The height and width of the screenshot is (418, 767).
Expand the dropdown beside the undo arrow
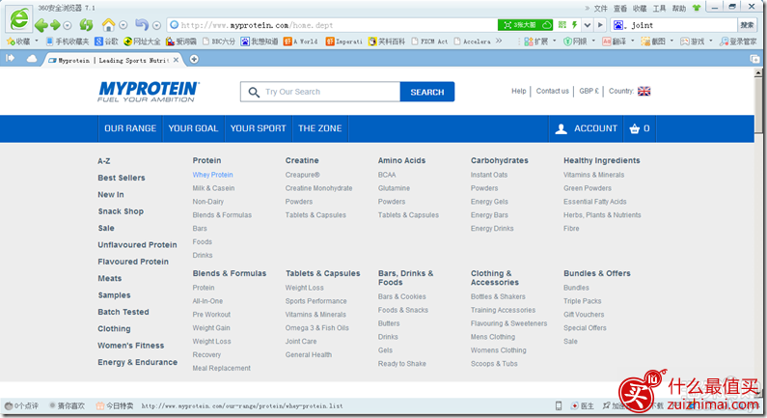156,25
